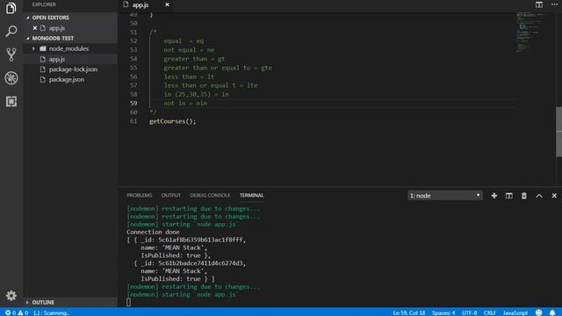Open app.js in MONGODB-TEST file tree
The width and height of the screenshot is (562, 316).
[56, 59]
